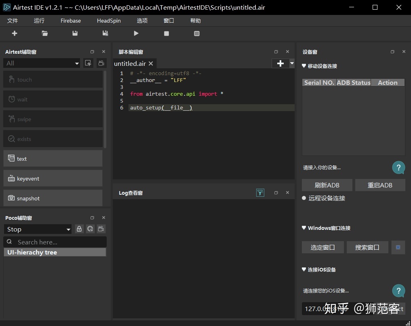Image resolution: width=411 pixels, height=326 pixels.
Task: Close the 脚本编辑窗 panel
Action: click(x=288, y=52)
